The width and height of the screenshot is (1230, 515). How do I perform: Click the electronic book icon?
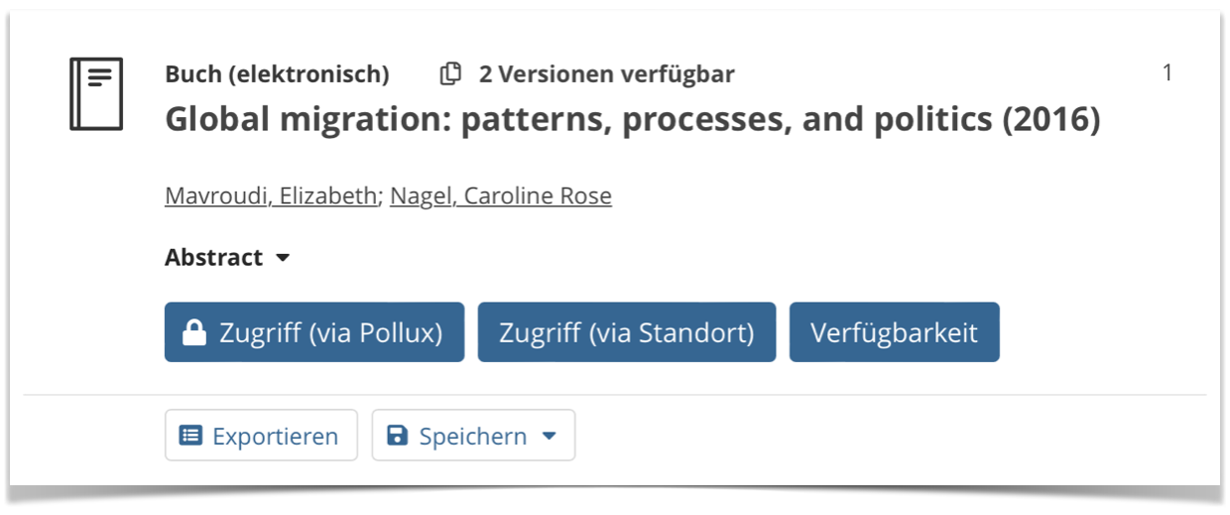pos(96,94)
